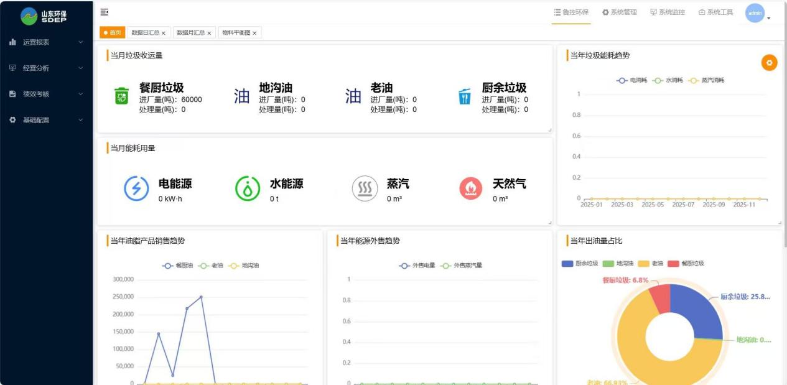
Task: Open the 系统监控 top navigation link
Action: pos(668,12)
